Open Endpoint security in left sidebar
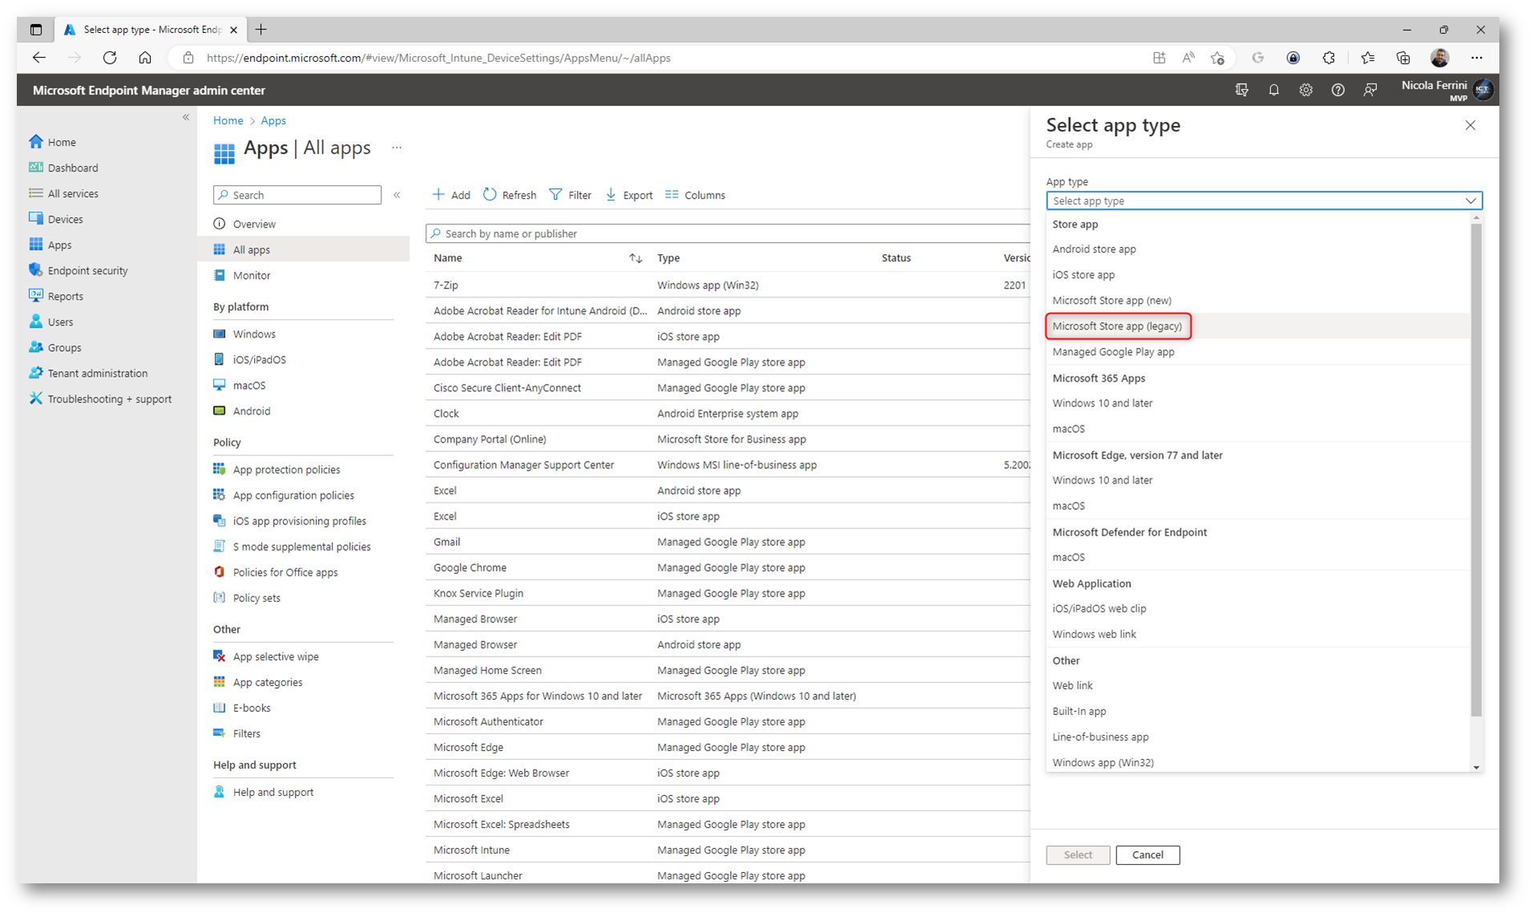 87,271
